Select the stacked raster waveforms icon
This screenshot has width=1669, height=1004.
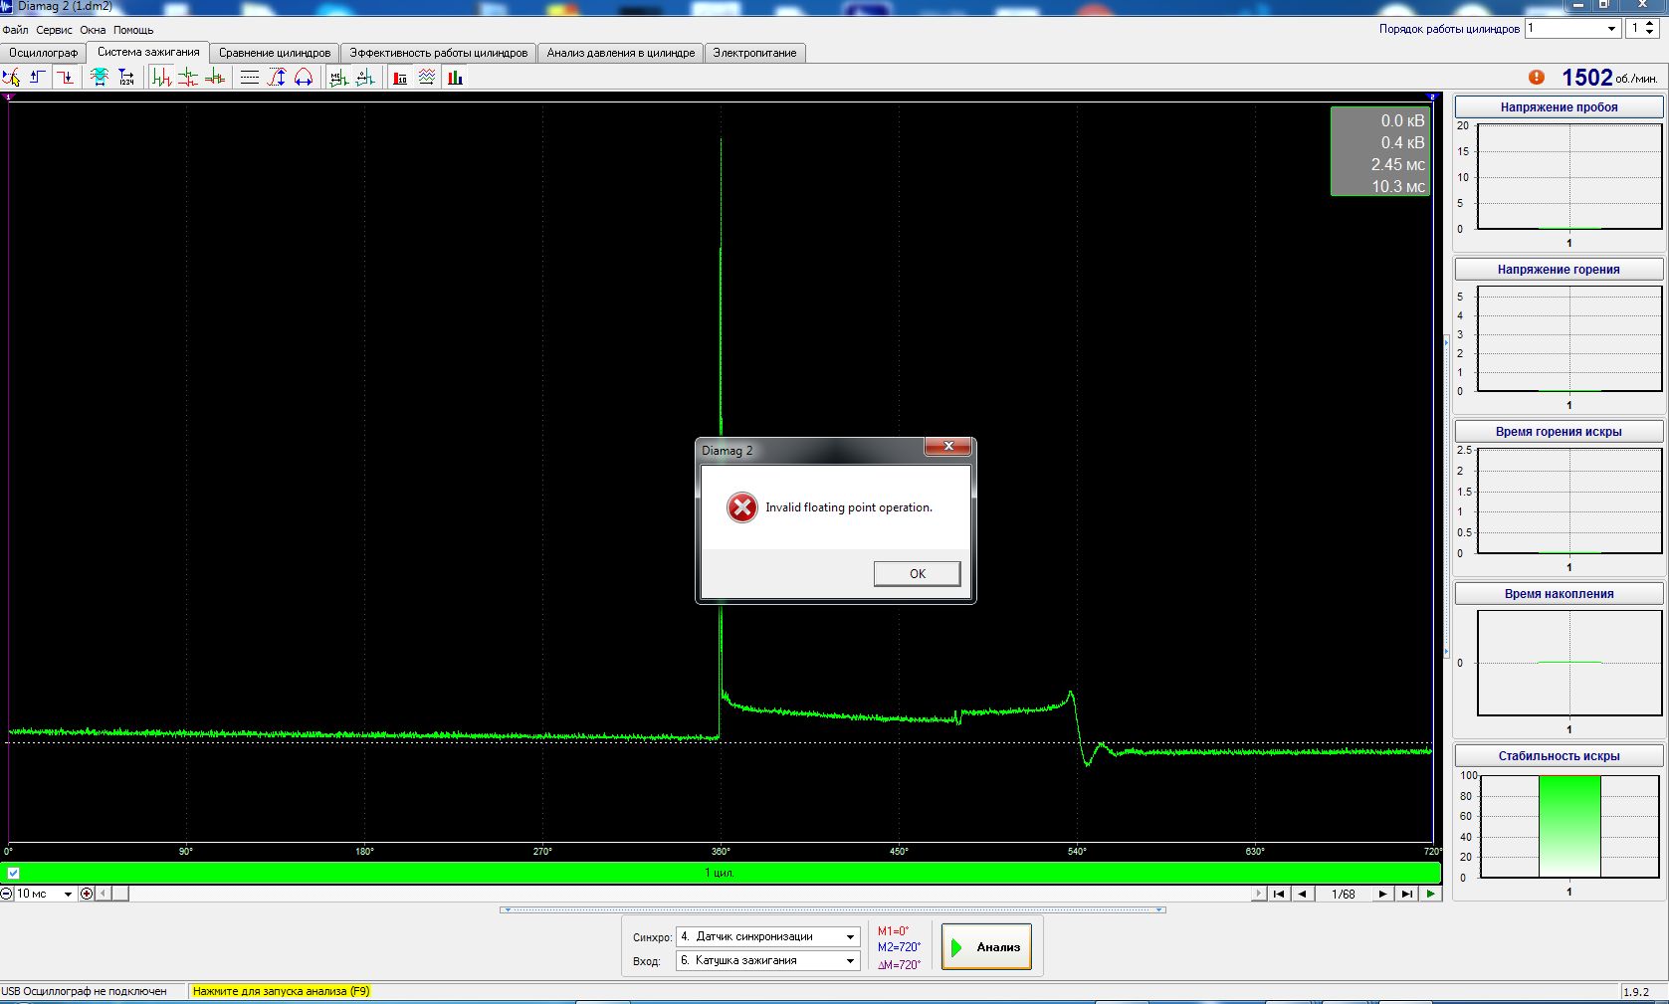(188, 78)
